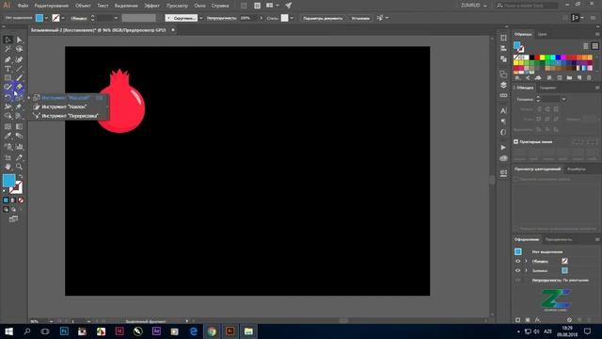The image size is (602, 339).
Task: Toggle visibility eye of Непрозрачность row
Action: tap(517, 281)
